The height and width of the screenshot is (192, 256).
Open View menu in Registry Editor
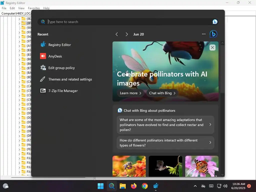click(x=21, y=8)
